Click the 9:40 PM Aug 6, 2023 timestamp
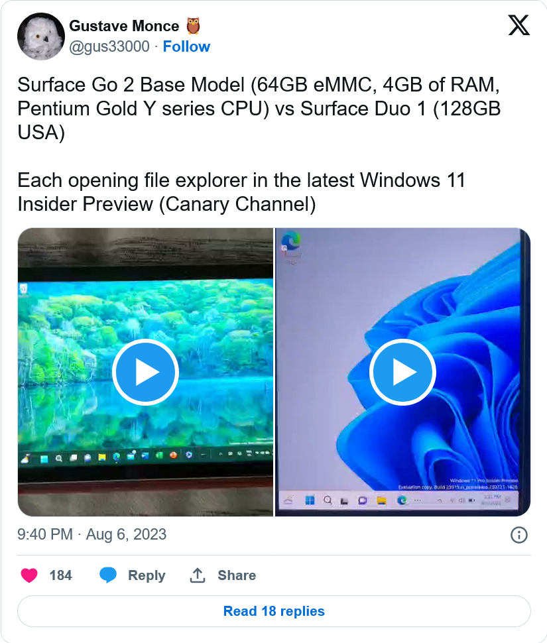 click(x=92, y=534)
